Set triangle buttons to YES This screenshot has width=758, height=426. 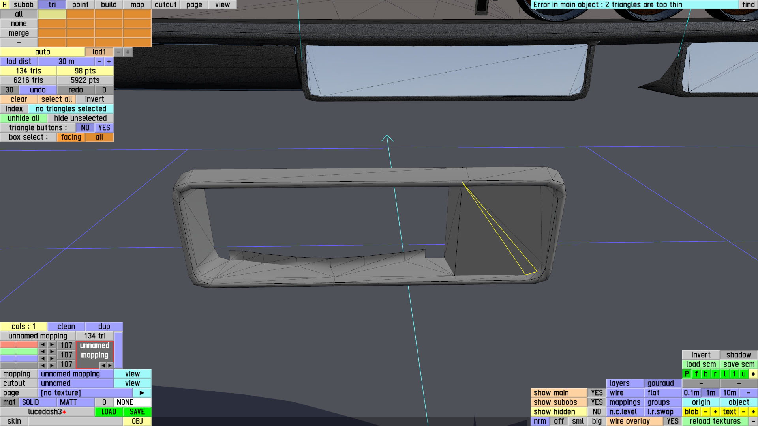pos(104,127)
